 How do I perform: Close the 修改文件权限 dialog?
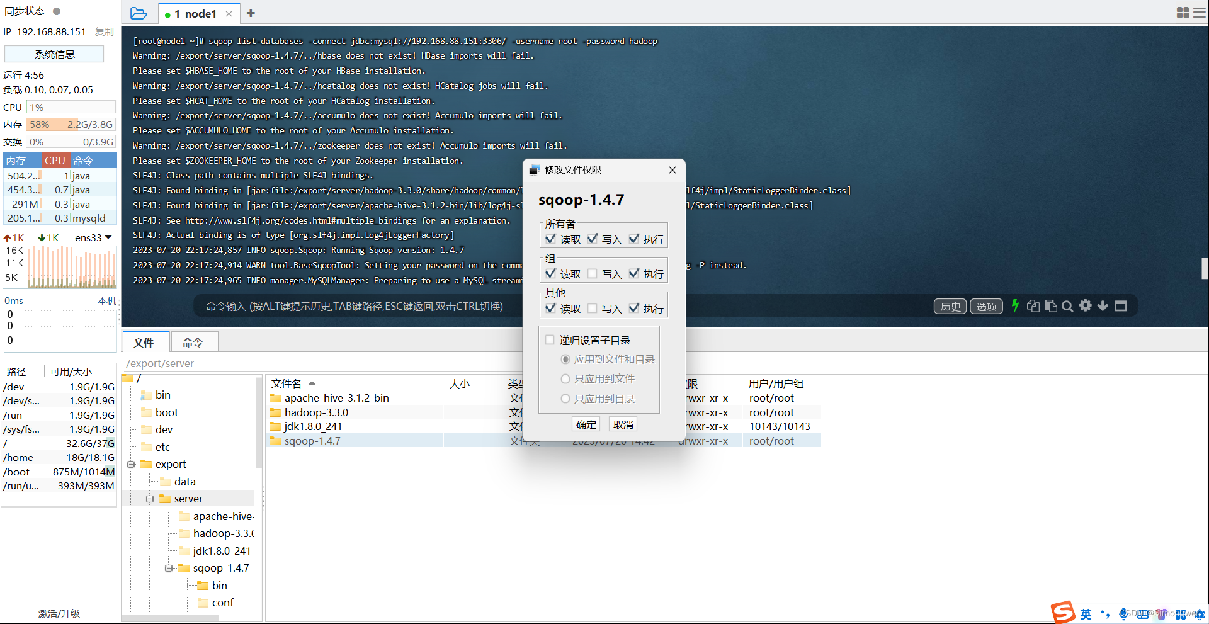(673, 170)
